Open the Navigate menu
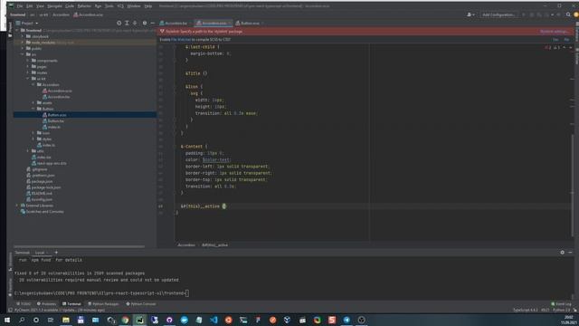 [x=54, y=6]
